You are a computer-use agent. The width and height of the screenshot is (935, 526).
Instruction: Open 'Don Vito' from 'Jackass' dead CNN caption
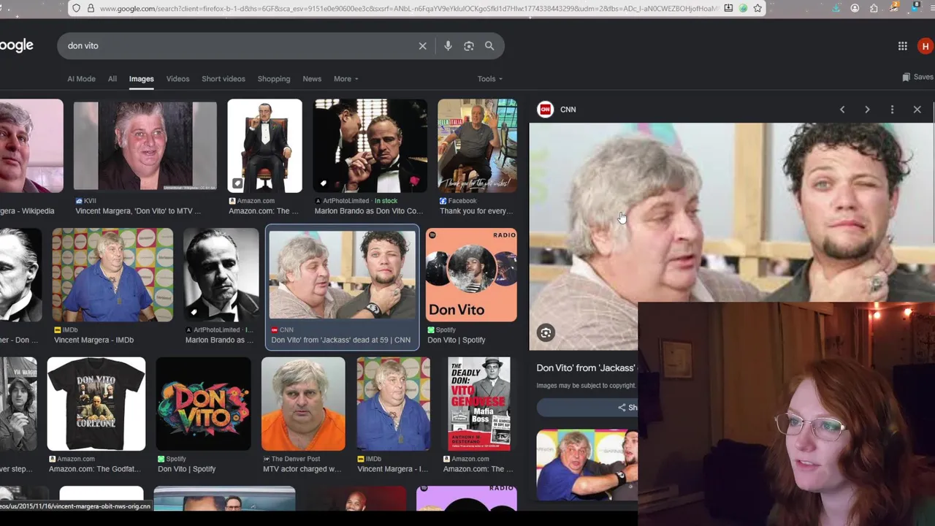pos(341,340)
